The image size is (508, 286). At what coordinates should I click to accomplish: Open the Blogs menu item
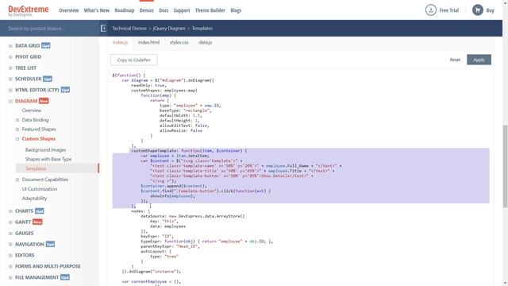point(236,10)
